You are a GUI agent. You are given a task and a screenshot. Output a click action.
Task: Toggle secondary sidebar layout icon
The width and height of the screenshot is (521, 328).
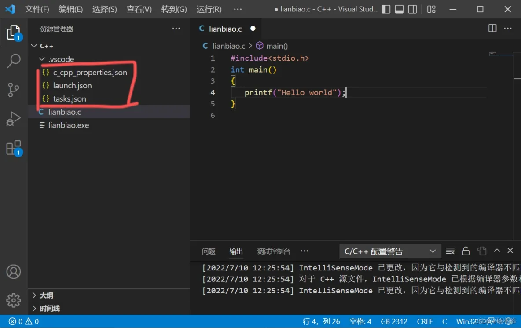point(412,9)
